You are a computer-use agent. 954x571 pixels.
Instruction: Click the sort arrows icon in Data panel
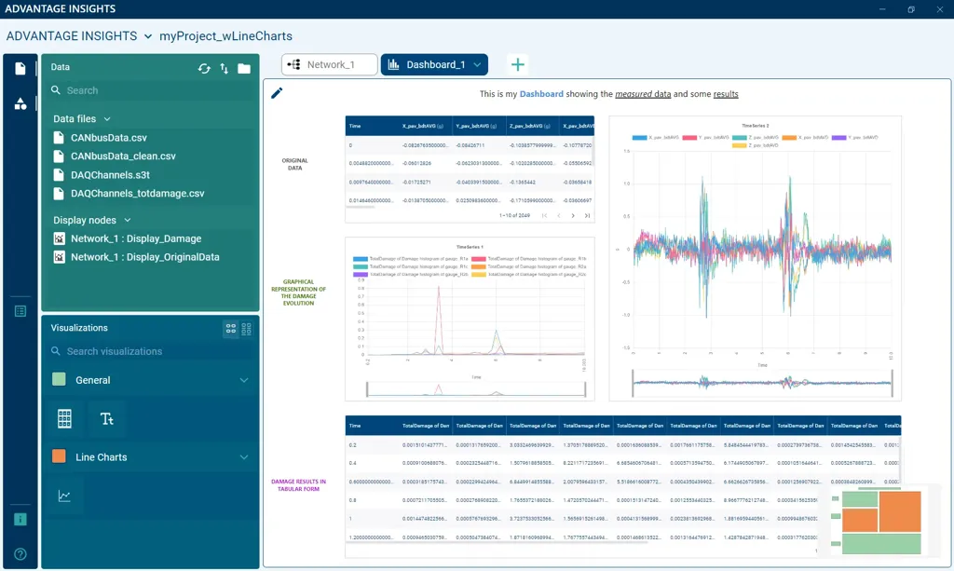click(224, 68)
